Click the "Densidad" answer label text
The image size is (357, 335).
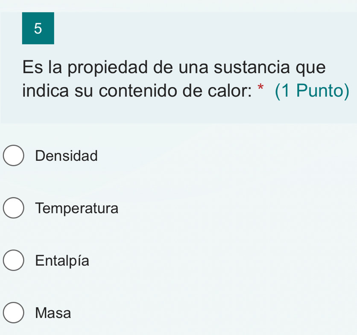click(x=67, y=156)
